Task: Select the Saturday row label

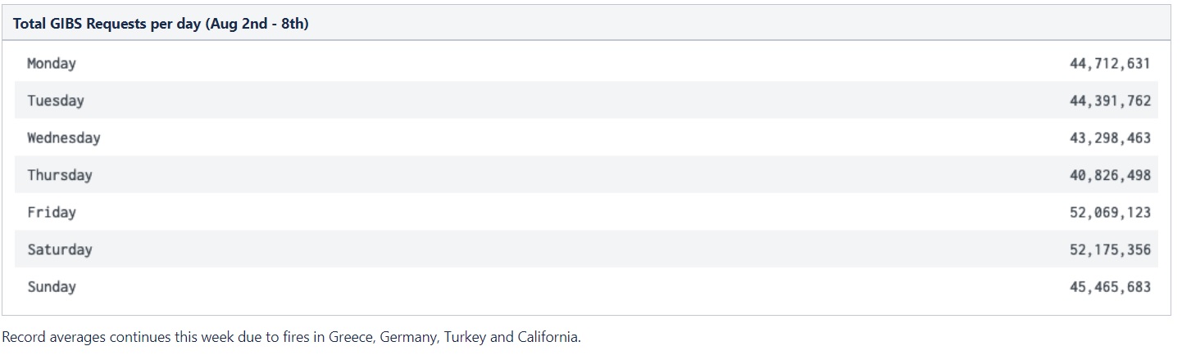Action: coord(60,249)
